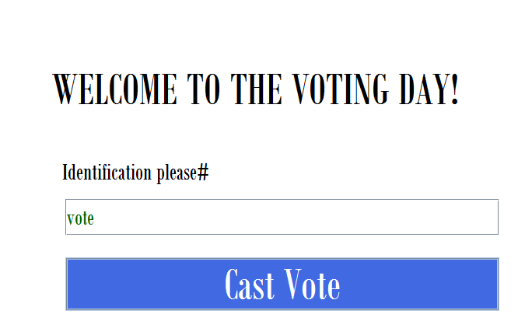Submit your vote with Cast Vote
The height and width of the screenshot is (321, 525).
click(x=282, y=284)
